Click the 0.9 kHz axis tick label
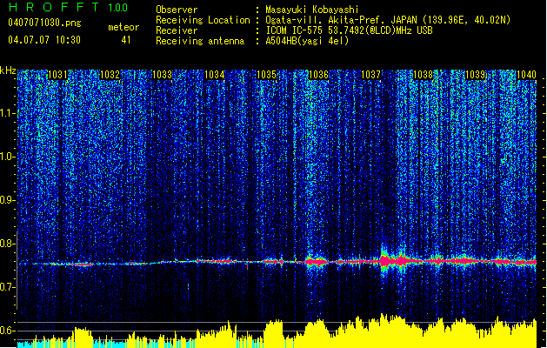This screenshot has width=547, height=348. pos(8,200)
